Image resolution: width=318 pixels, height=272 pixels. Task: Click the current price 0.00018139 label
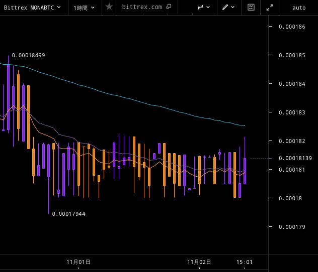pyautogui.click(x=295, y=159)
